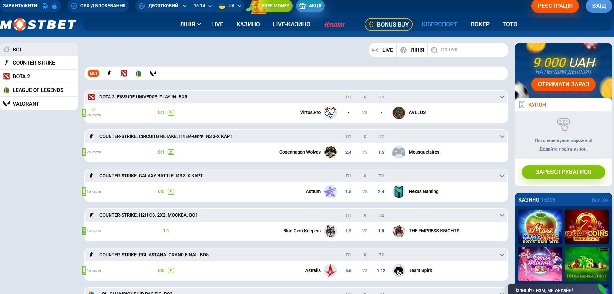Filter by Dota 2 icon
The image size is (614, 294).
pos(124,73)
